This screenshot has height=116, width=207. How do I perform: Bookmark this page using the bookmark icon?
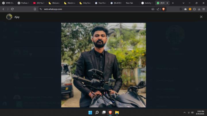coord(35,9)
